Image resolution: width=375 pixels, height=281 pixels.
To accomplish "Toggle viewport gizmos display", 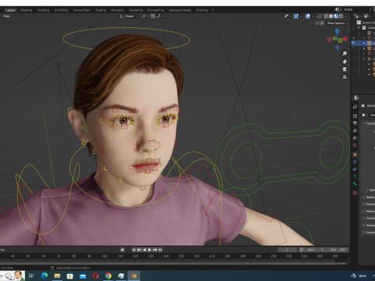I will pyautogui.click(x=296, y=16).
